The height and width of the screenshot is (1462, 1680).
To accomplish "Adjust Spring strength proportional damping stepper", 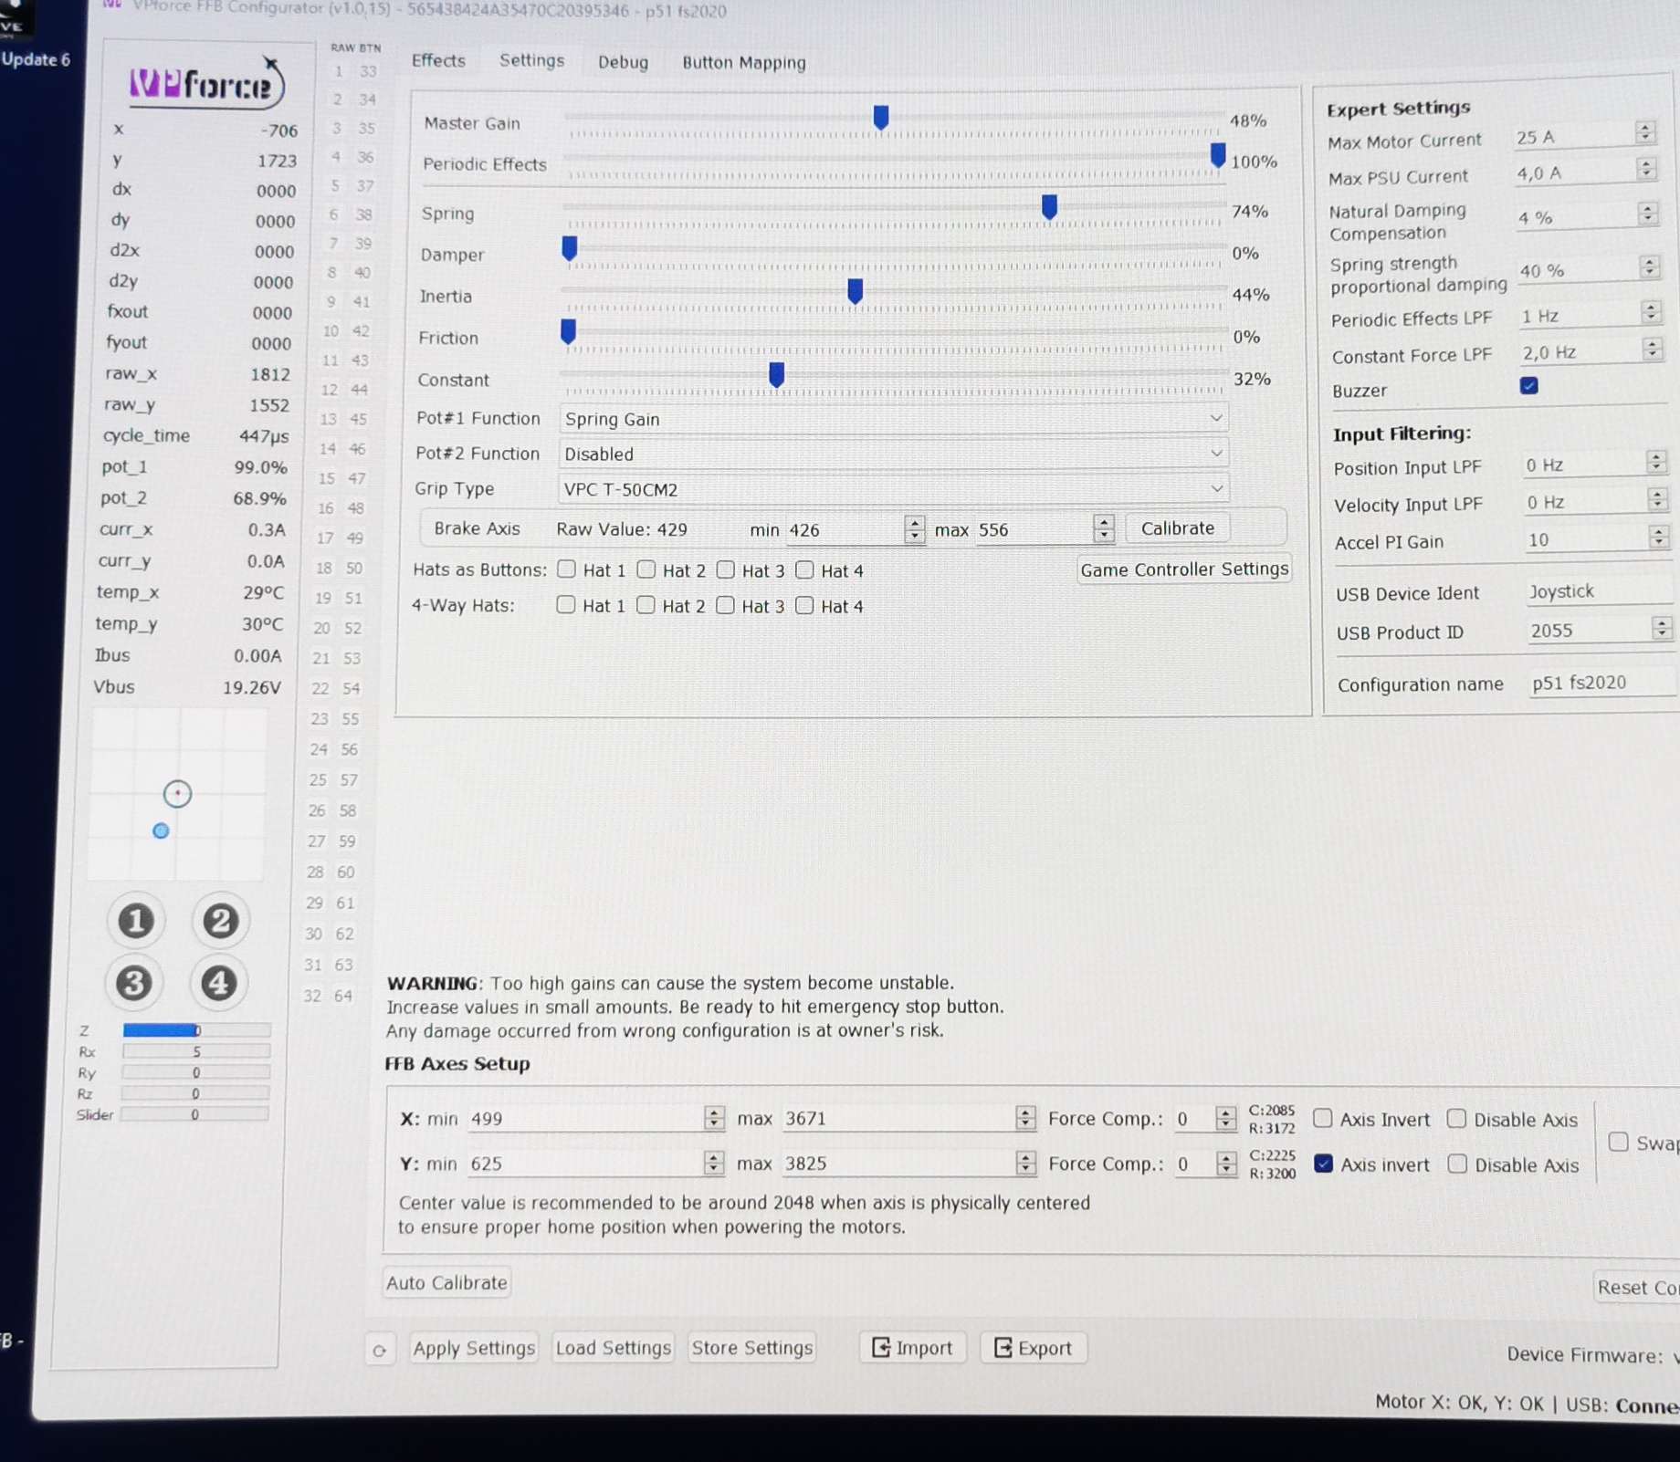I will (1649, 266).
